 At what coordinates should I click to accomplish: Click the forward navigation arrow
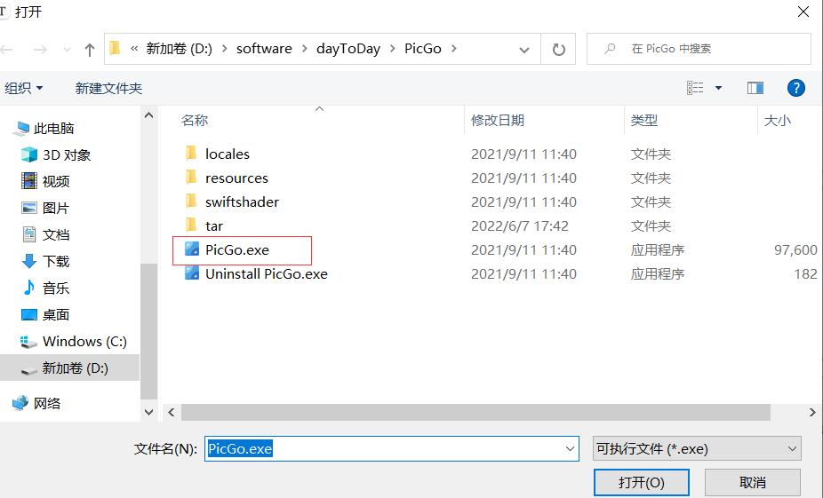(x=40, y=50)
